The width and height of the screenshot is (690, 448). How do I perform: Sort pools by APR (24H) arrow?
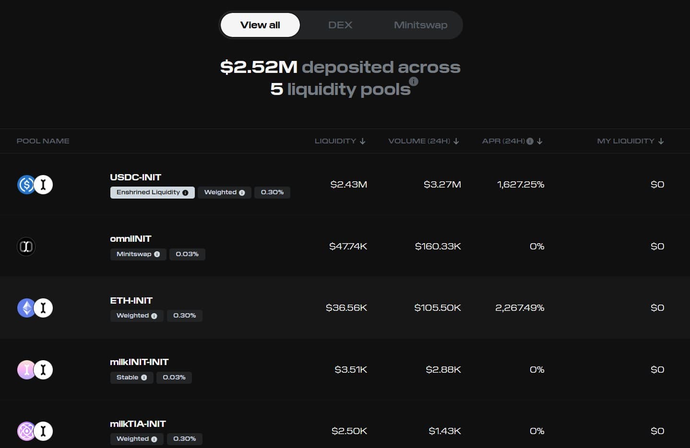[x=540, y=141]
